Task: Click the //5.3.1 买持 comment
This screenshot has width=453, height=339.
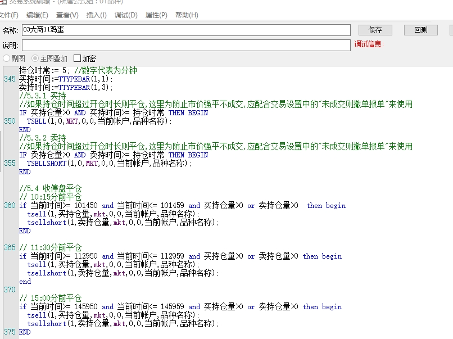Action: 43,96
